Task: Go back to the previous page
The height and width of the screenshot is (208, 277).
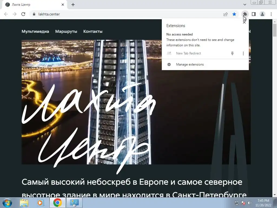Action: tap(6, 14)
